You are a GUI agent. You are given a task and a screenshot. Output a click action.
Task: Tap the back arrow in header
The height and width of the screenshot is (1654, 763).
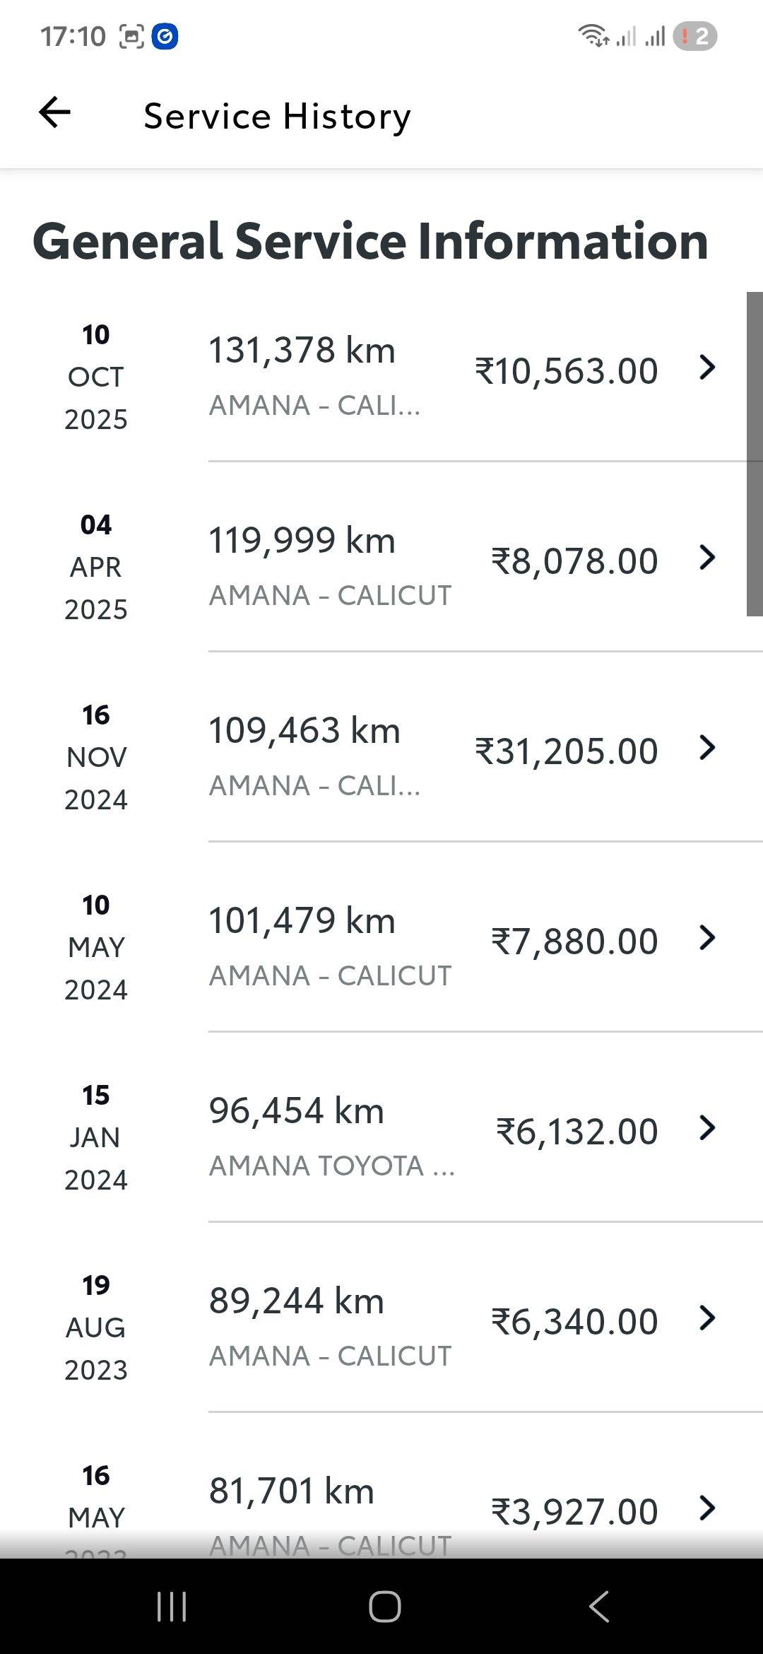pos(54,113)
